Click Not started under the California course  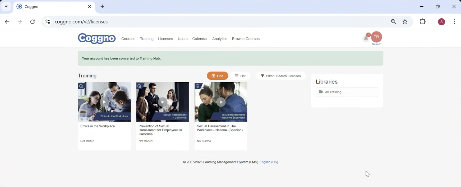(146, 141)
